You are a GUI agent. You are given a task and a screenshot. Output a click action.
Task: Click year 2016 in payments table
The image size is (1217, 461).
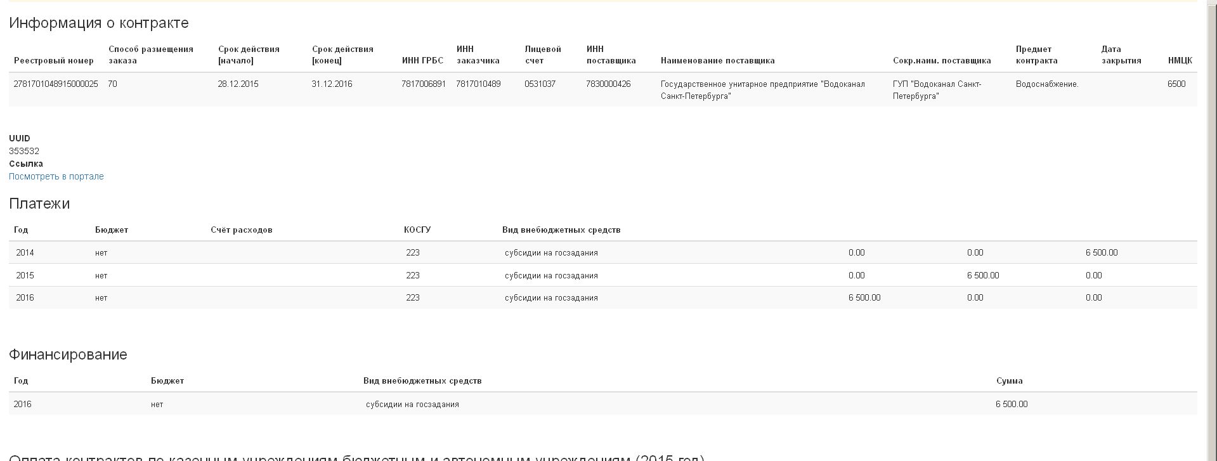pyautogui.click(x=25, y=297)
